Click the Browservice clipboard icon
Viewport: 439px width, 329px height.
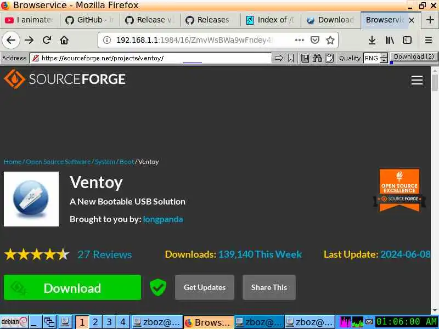tap(329, 58)
